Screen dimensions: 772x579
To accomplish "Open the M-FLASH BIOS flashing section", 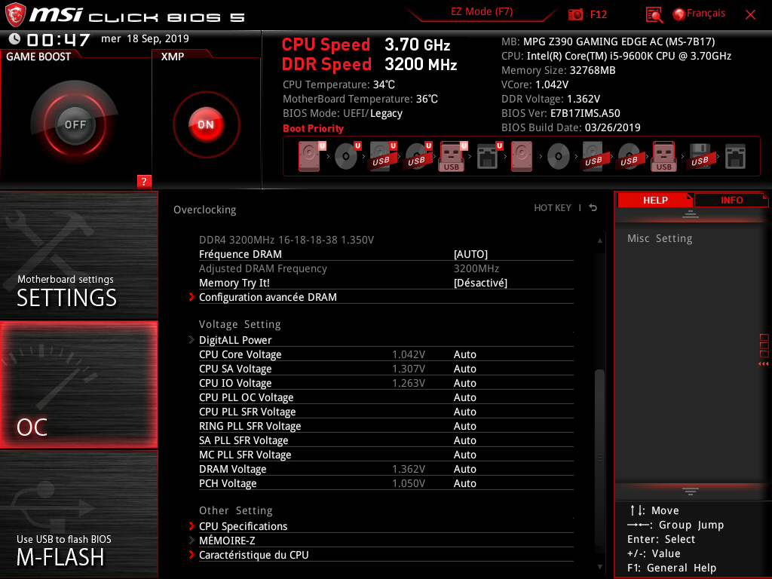I will pos(78,514).
